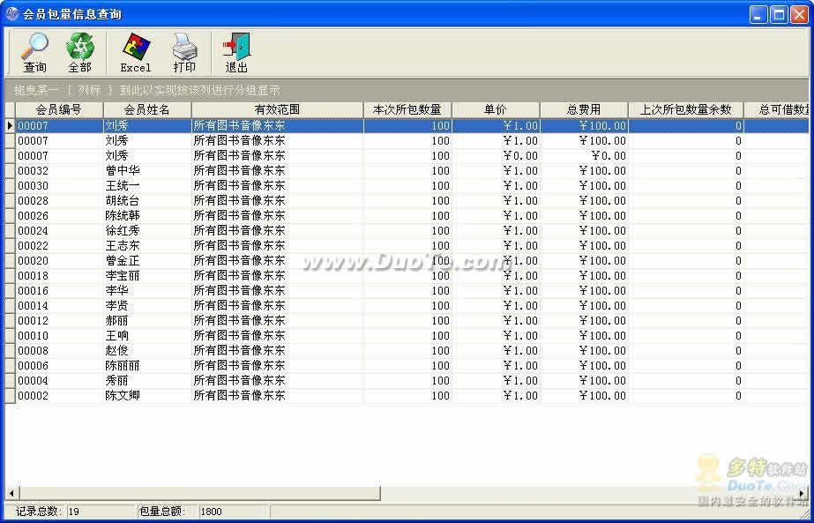Click the horizontal scrollbar right arrow
814x523 pixels.
tap(802, 493)
